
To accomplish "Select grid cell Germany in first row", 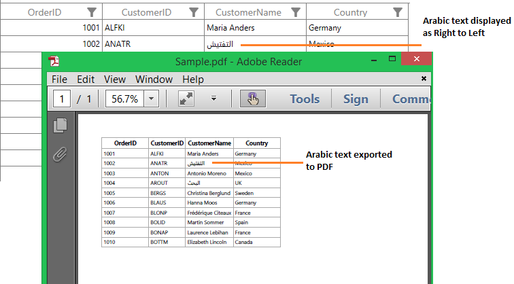I will pyautogui.click(x=358, y=28).
